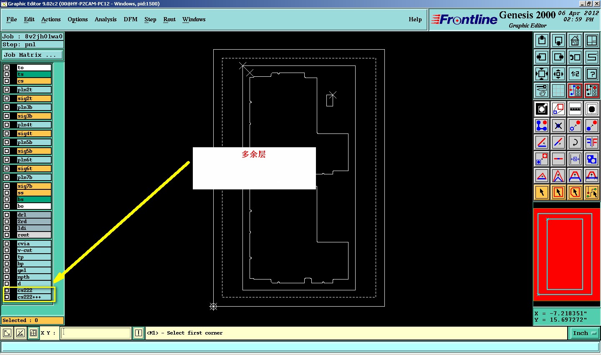
Task: Click the zoom in expanding-arrows icon
Action: (542, 74)
